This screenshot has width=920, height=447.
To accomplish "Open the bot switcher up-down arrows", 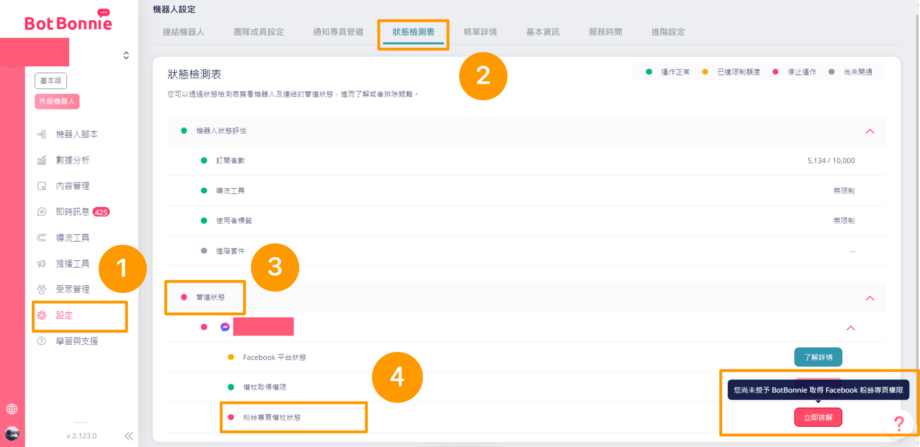I will 126,55.
